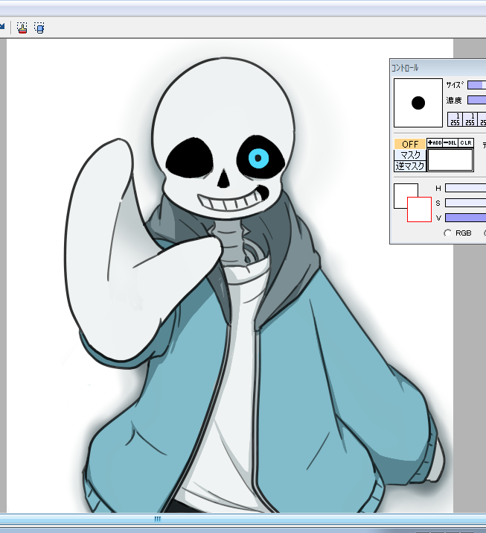This screenshot has width=486, height=533.
Task: Adjust the 濃度 (density) slider
Action: pos(476,100)
